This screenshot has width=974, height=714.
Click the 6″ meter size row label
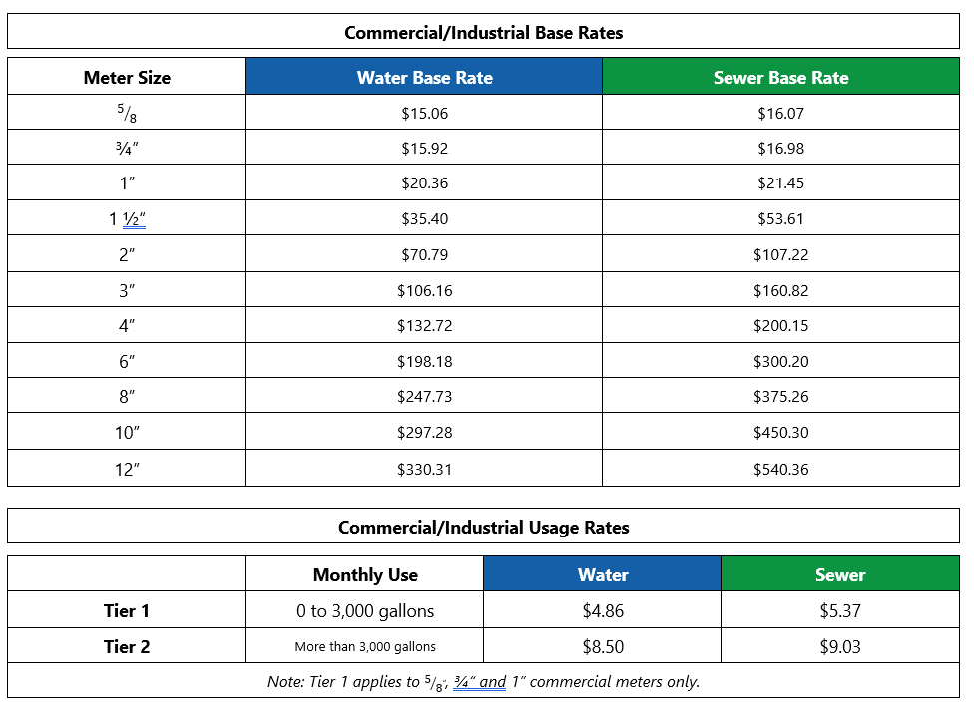[127, 361]
